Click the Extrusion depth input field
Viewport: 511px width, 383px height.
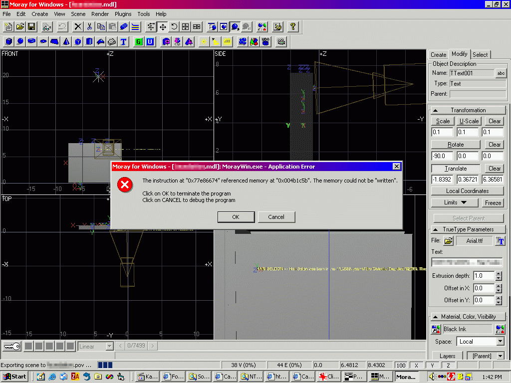(x=484, y=276)
